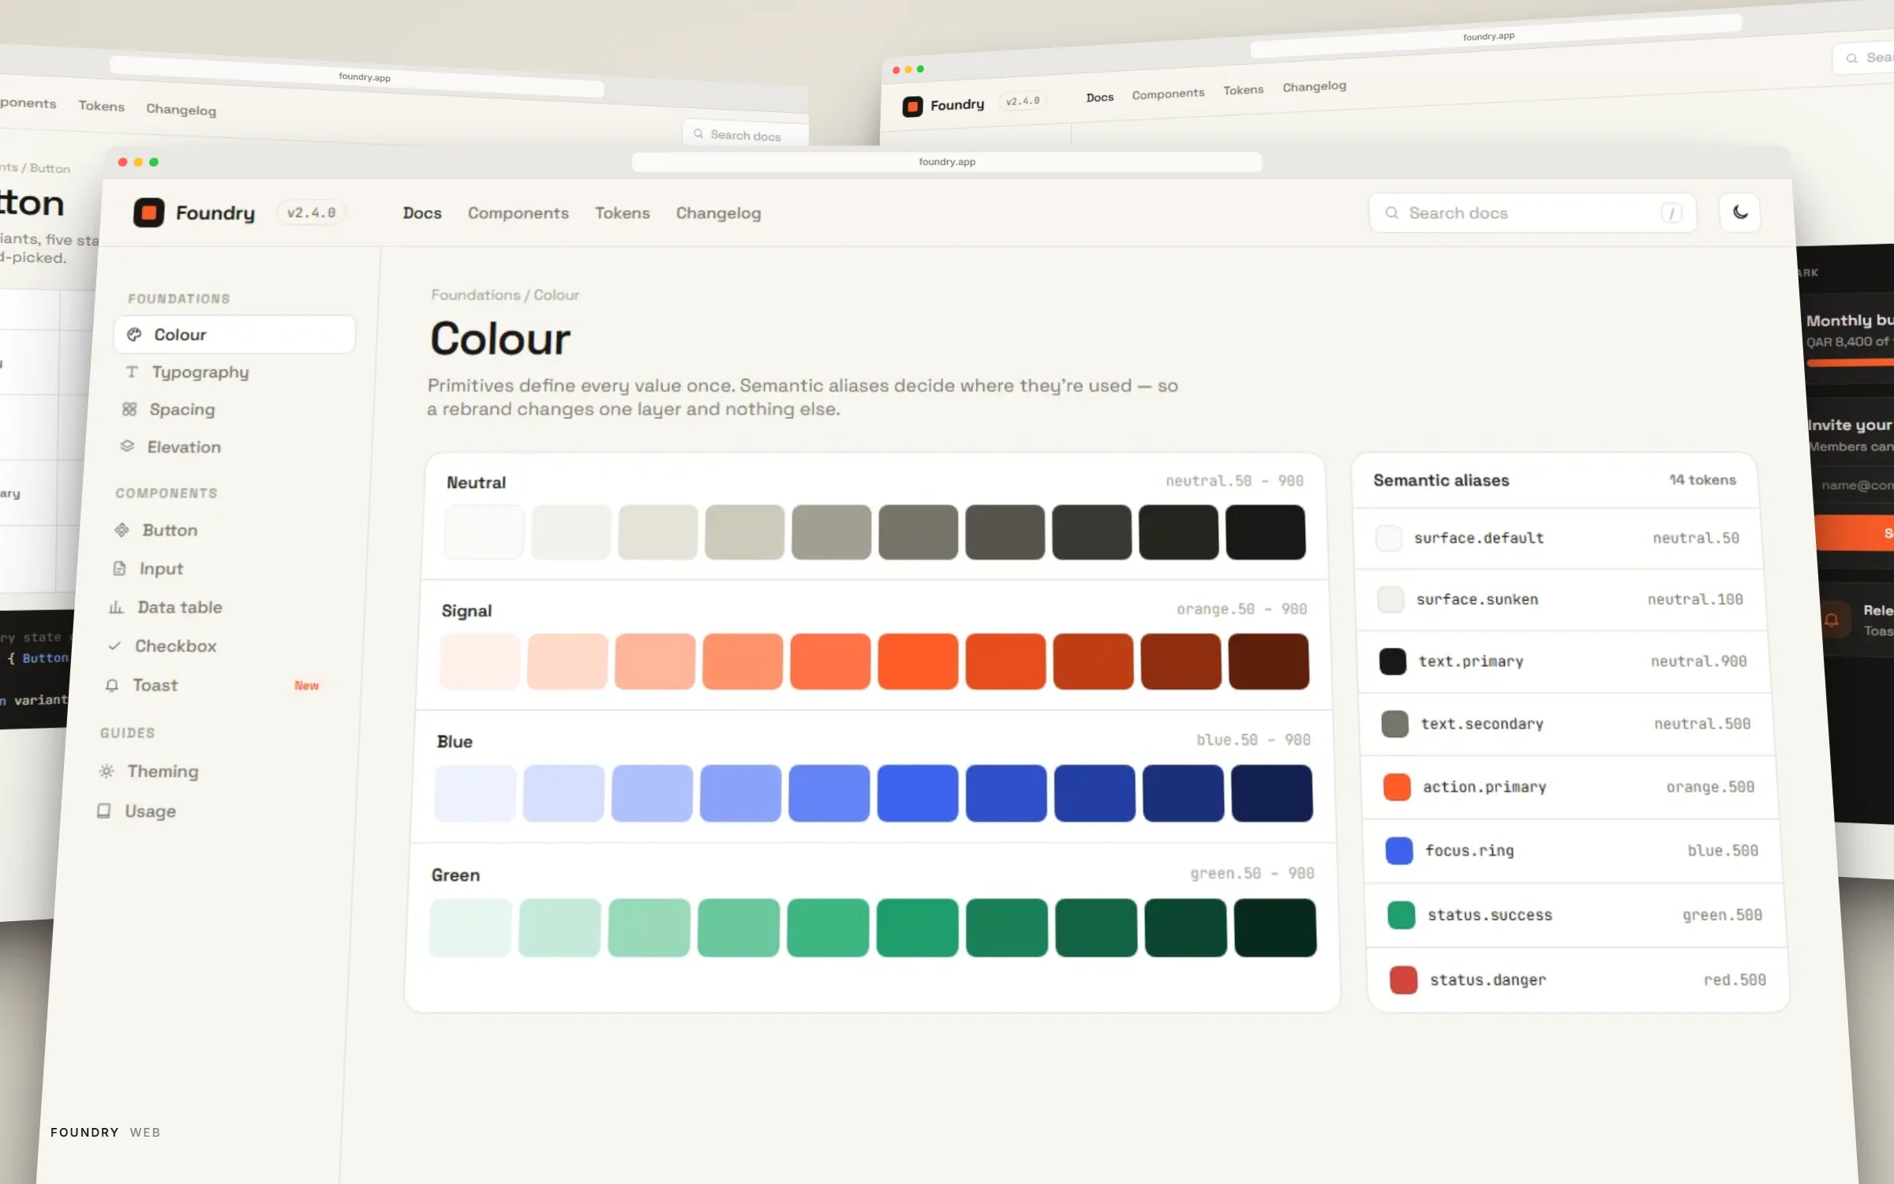The image size is (1894, 1184).
Task: Click the Typography T icon in the sidebar
Action: [x=132, y=372]
